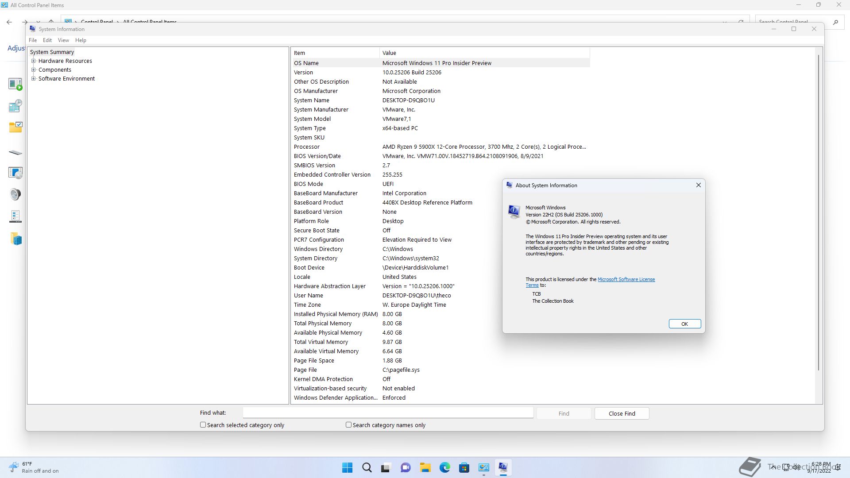Open Microsoft Store from the taskbar

pos(464,467)
